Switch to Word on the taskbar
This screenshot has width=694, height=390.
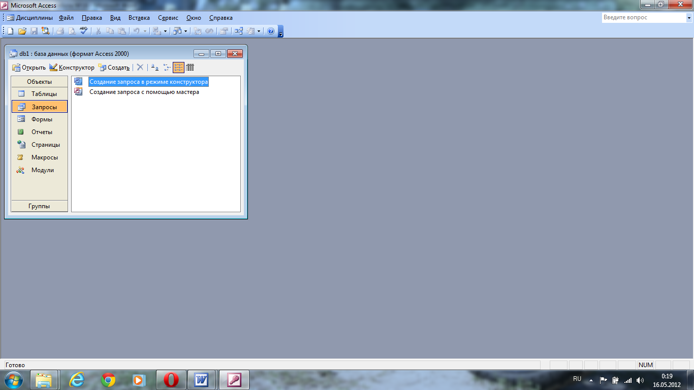tap(202, 380)
